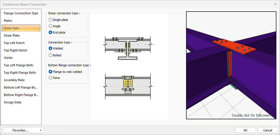This screenshot has width=280, height=135.
Task: Show Top Right Flange Bolts settings
Action: (x=20, y=73)
